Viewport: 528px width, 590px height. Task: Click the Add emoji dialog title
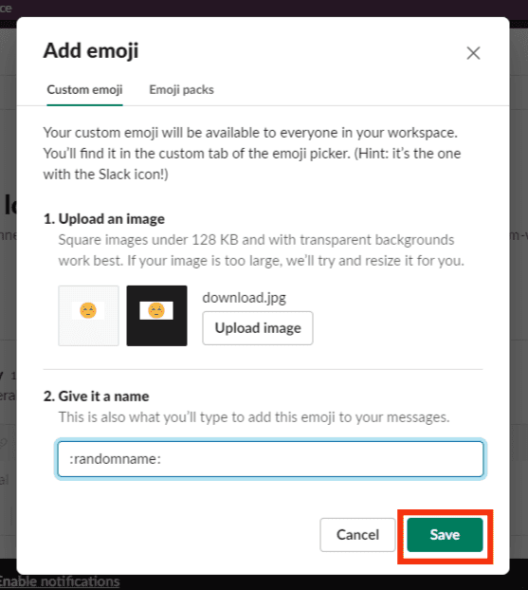tap(91, 51)
